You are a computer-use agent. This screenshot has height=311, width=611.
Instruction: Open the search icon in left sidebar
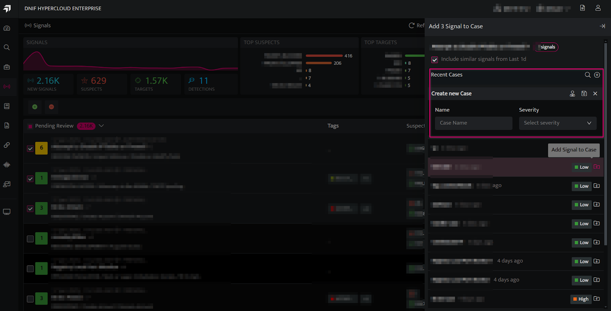click(x=7, y=47)
